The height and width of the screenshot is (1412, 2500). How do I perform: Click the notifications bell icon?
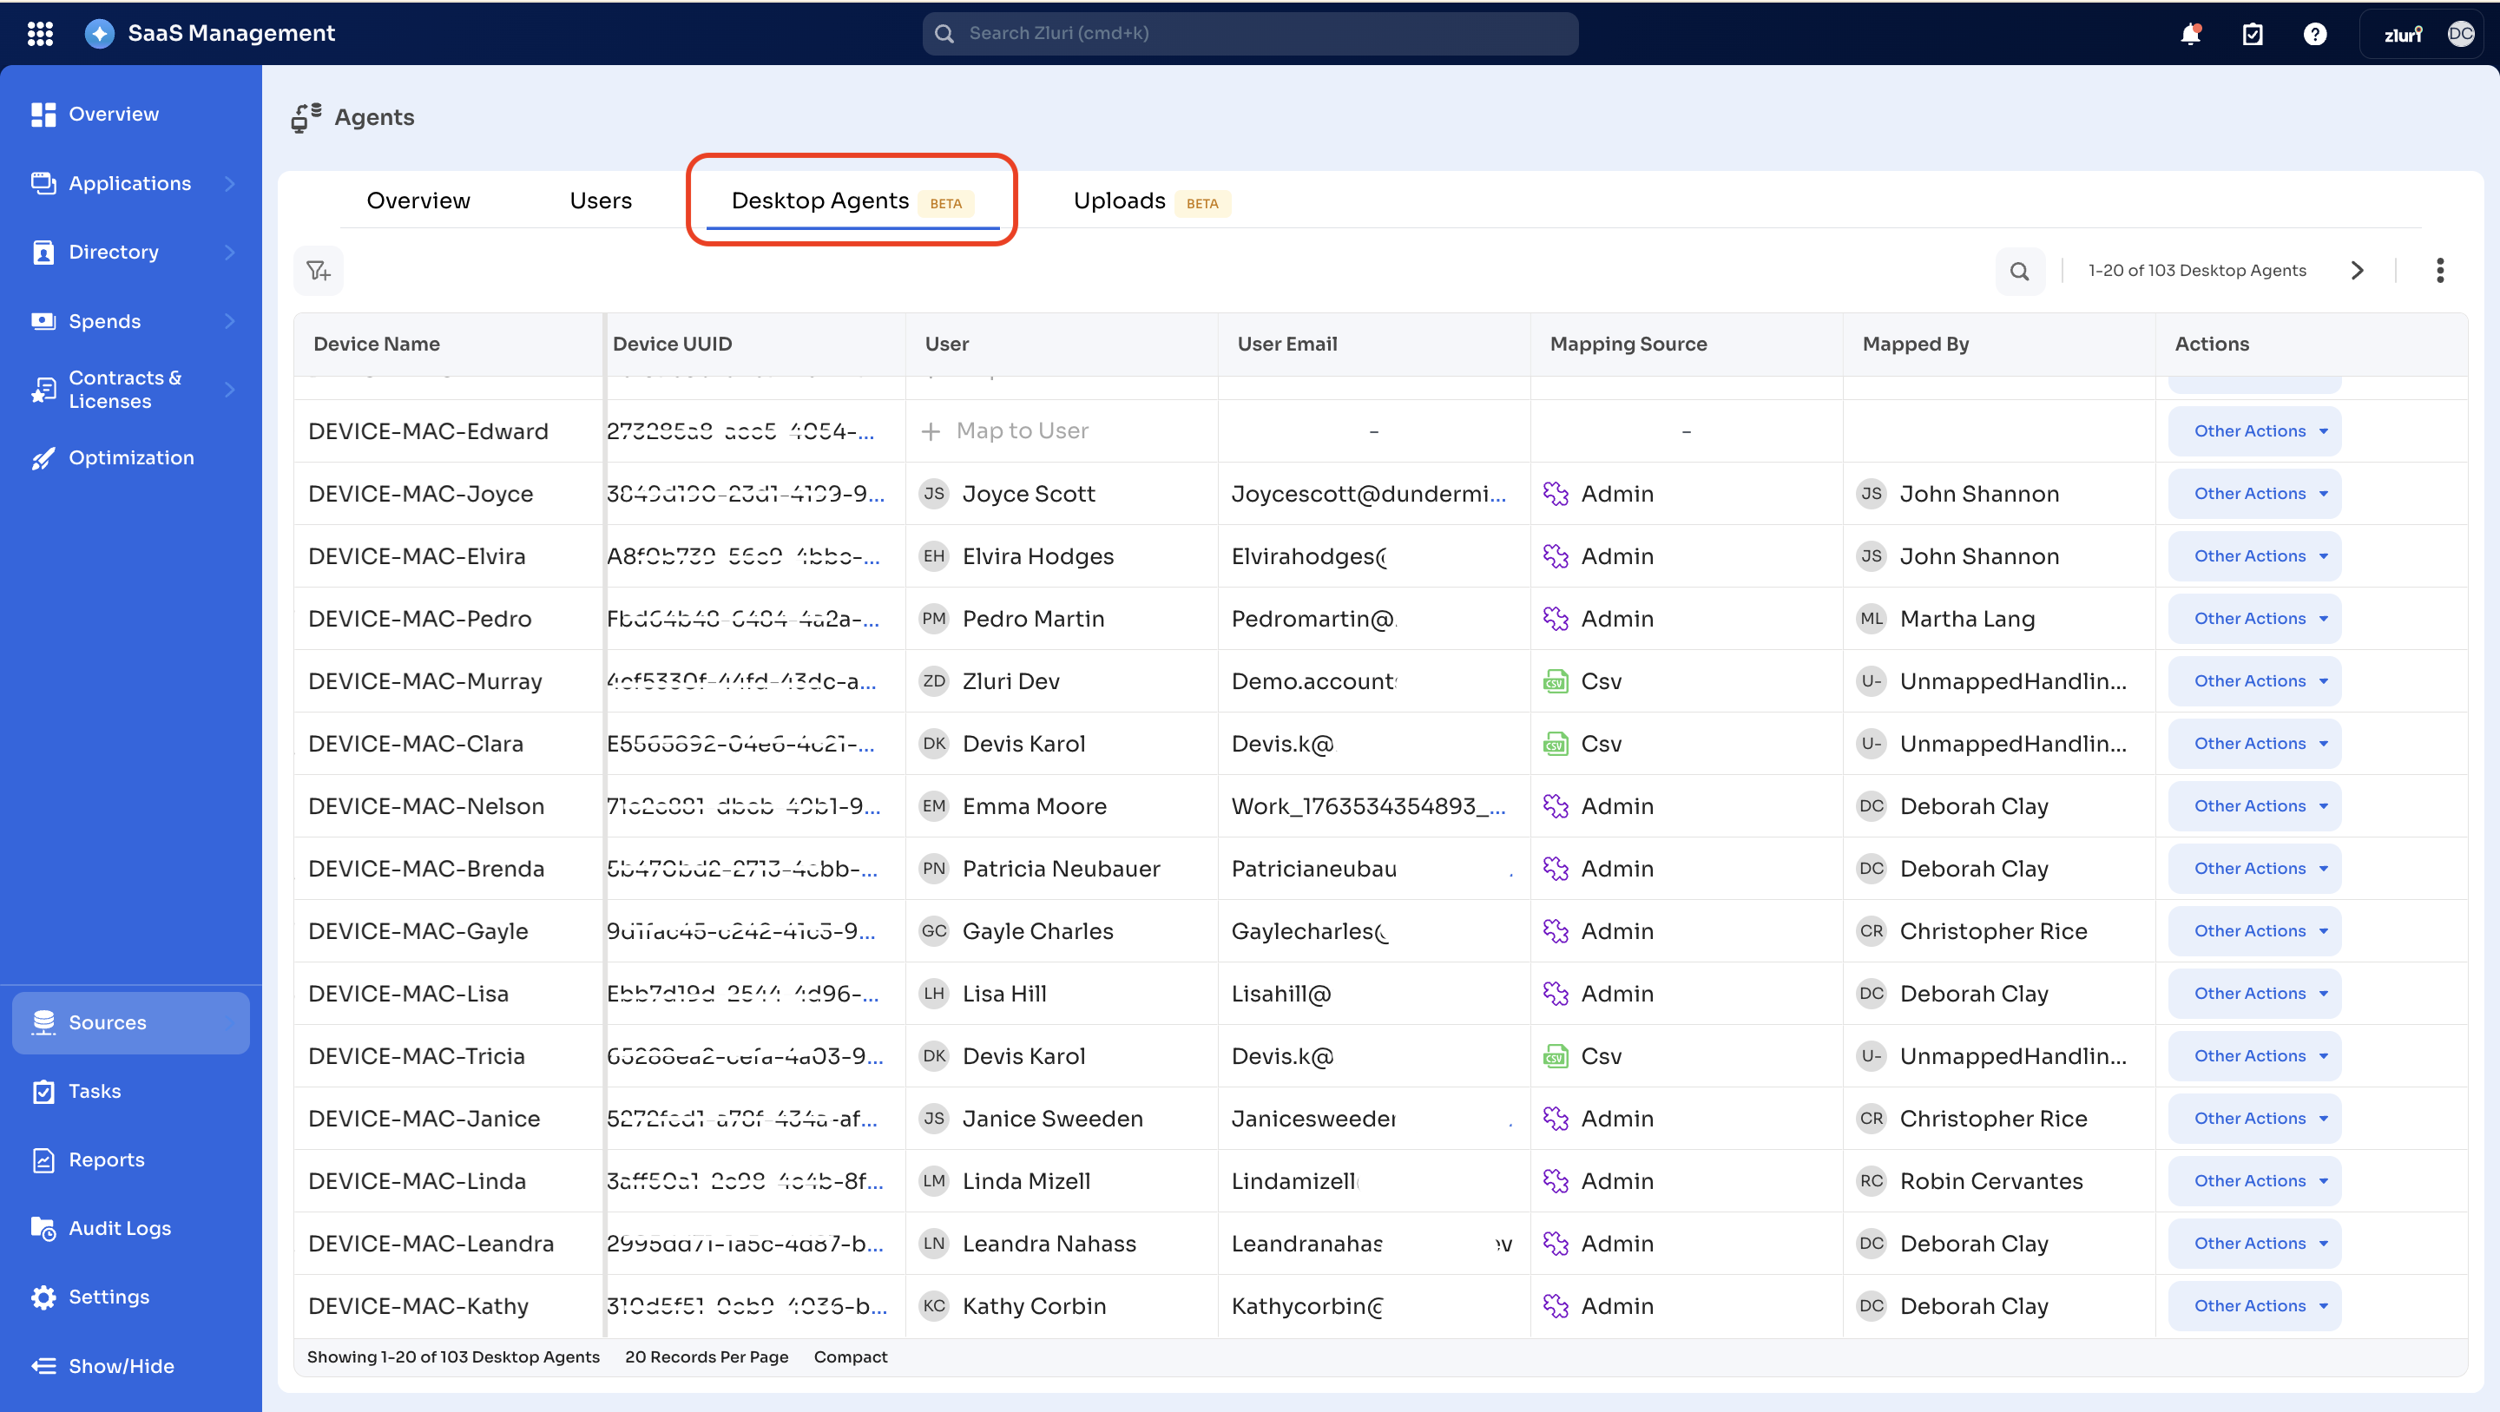[2189, 34]
